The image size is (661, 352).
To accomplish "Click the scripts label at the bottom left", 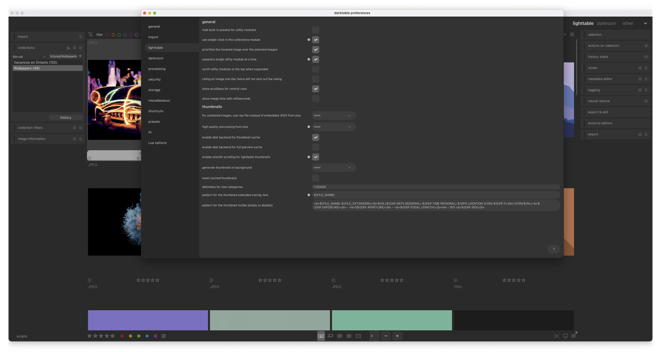I will [x=22, y=336].
